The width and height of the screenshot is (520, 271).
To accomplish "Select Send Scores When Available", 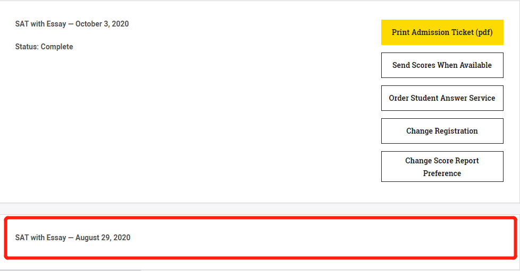I will [x=442, y=65].
